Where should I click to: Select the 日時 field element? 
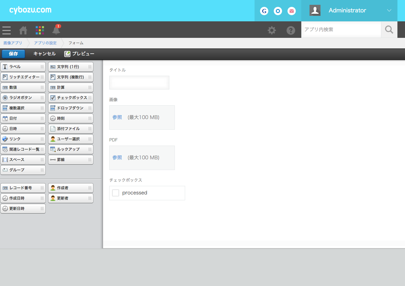click(x=23, y=129)
